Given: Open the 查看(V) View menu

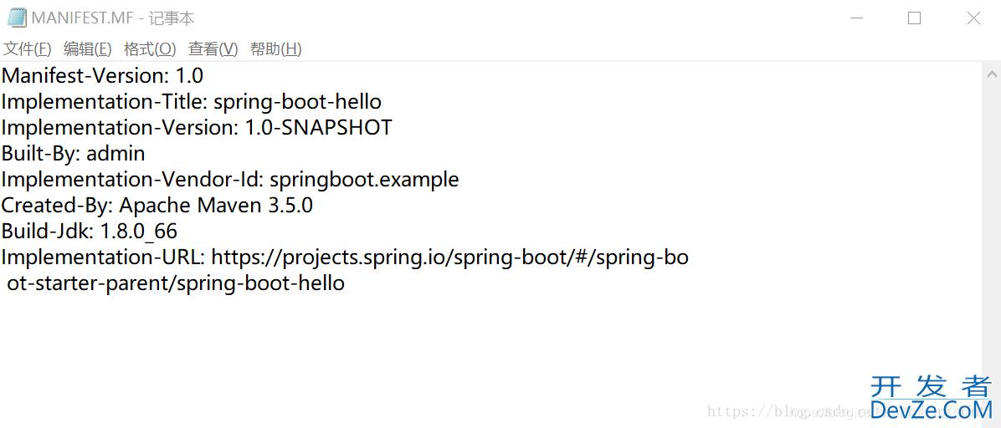Looking at the screenshot, I should 213,49.
